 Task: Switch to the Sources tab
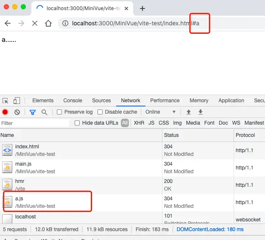(x=101, y=101)
